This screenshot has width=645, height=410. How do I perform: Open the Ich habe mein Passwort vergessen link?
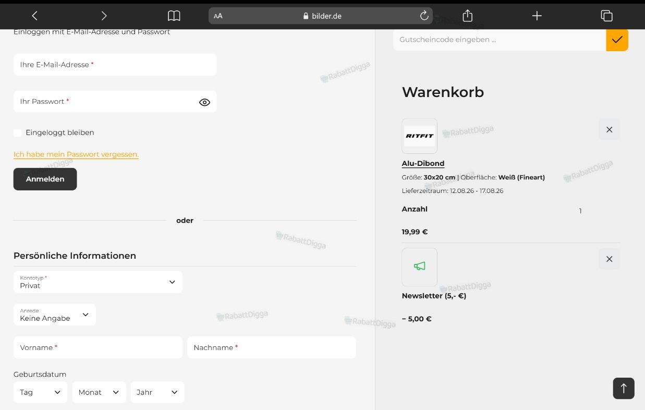click(76, 154)
